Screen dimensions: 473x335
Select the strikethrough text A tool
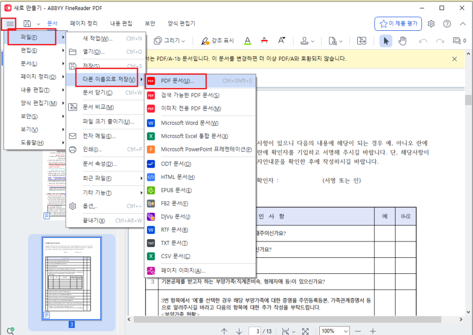click(x=265, y=41)
